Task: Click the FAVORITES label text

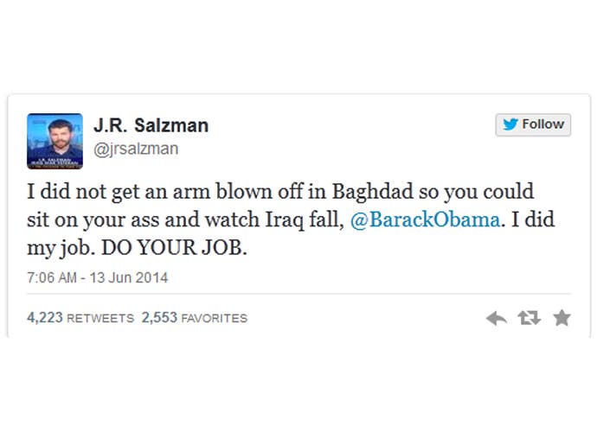Action: [x=215, y=318]
